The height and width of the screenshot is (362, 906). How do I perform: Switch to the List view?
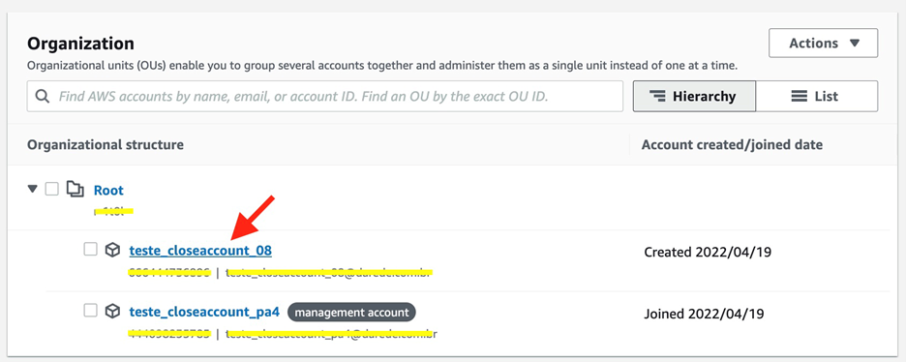[x=817, y=96]
